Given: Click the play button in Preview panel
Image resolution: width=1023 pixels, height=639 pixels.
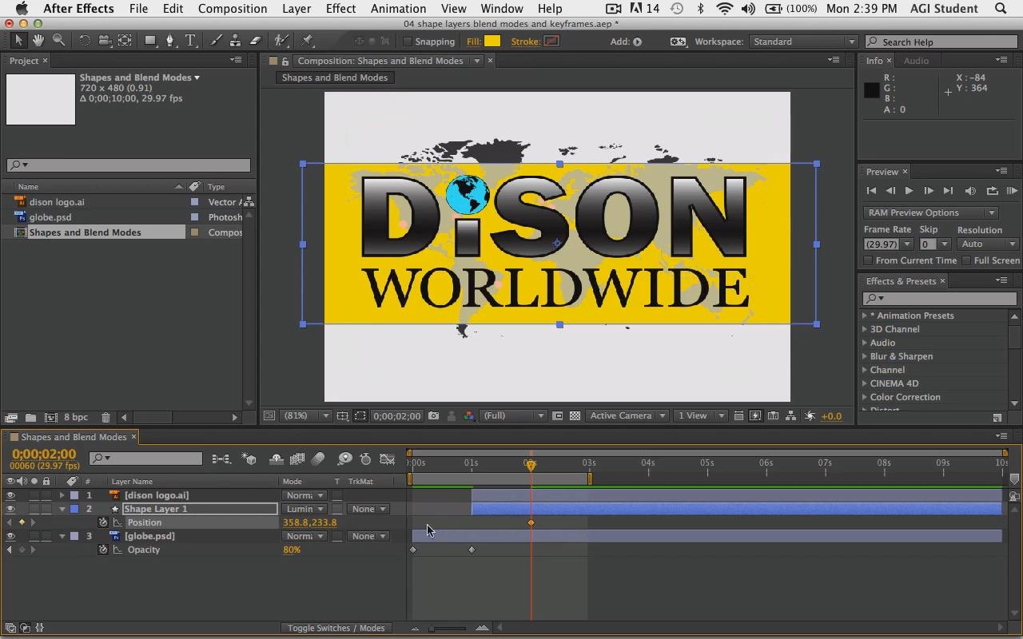Looking at the screenshot, I should (909, 191).
